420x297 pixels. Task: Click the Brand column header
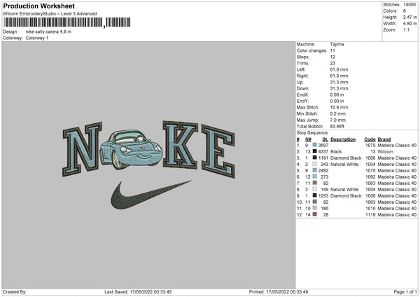(x=384, y=139)
